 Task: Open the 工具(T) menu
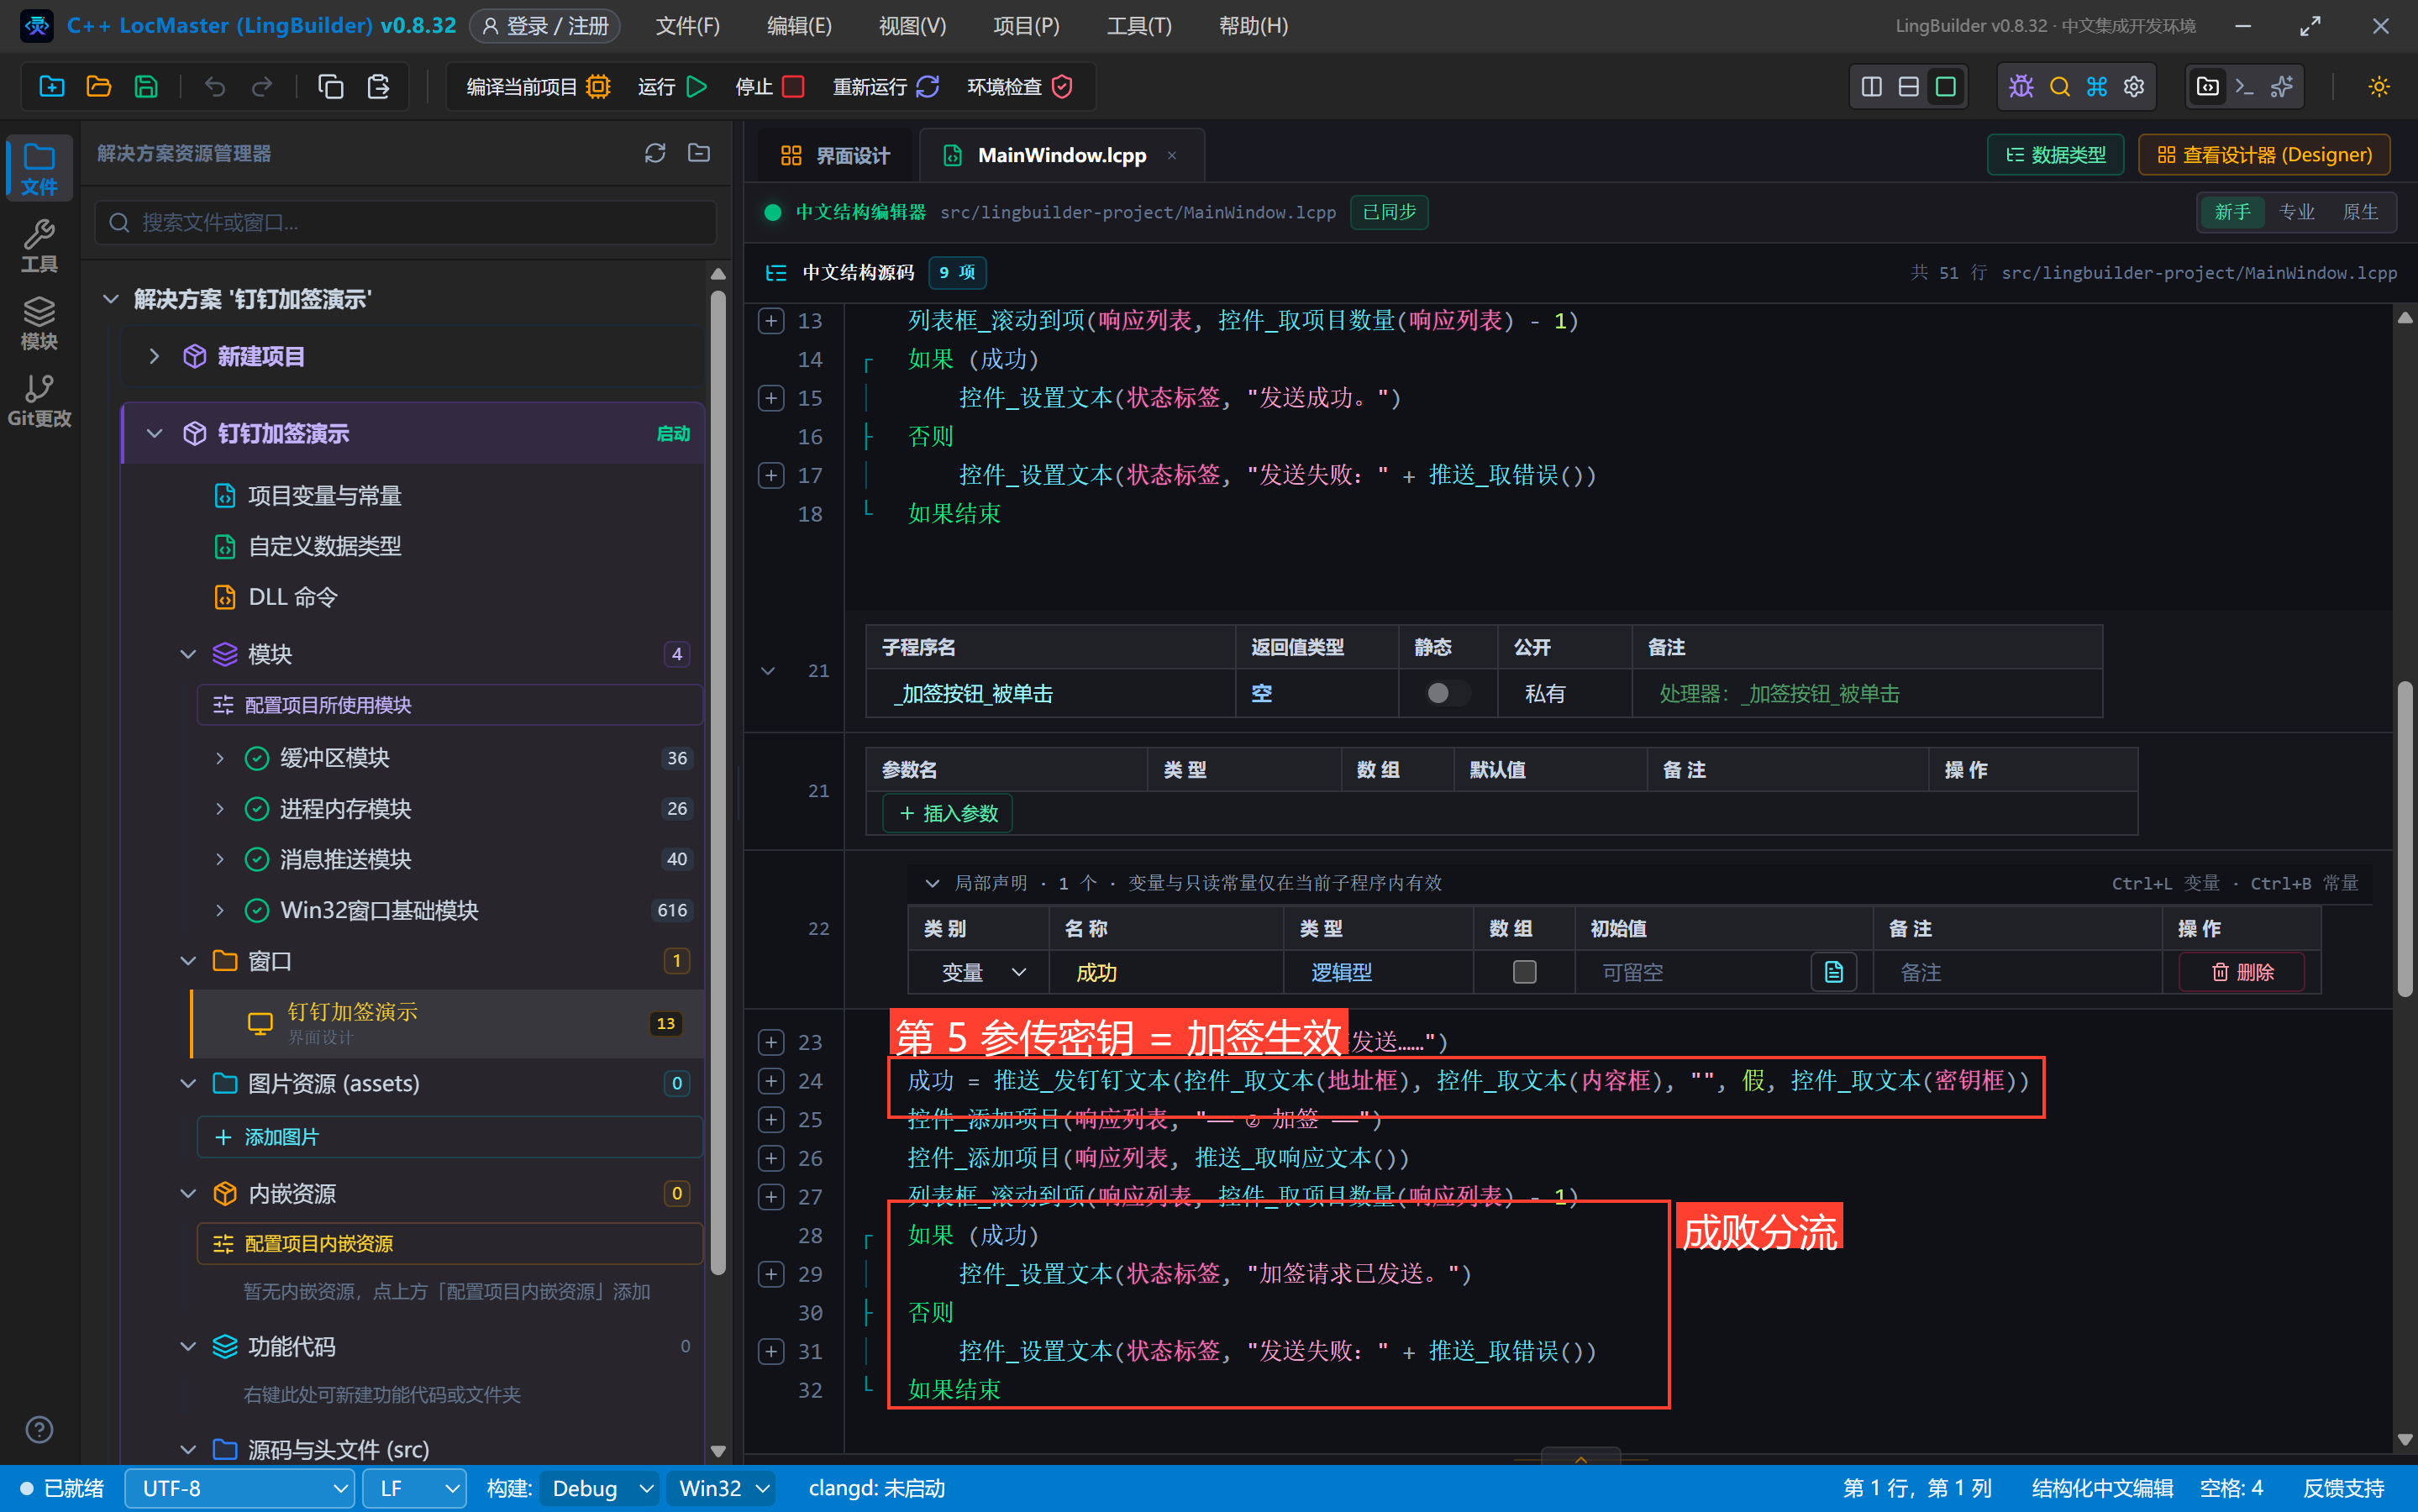click(1139, 26)
